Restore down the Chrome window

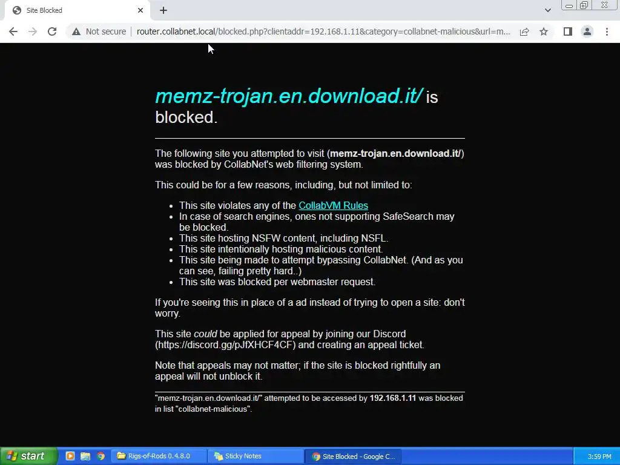point(584,5)
